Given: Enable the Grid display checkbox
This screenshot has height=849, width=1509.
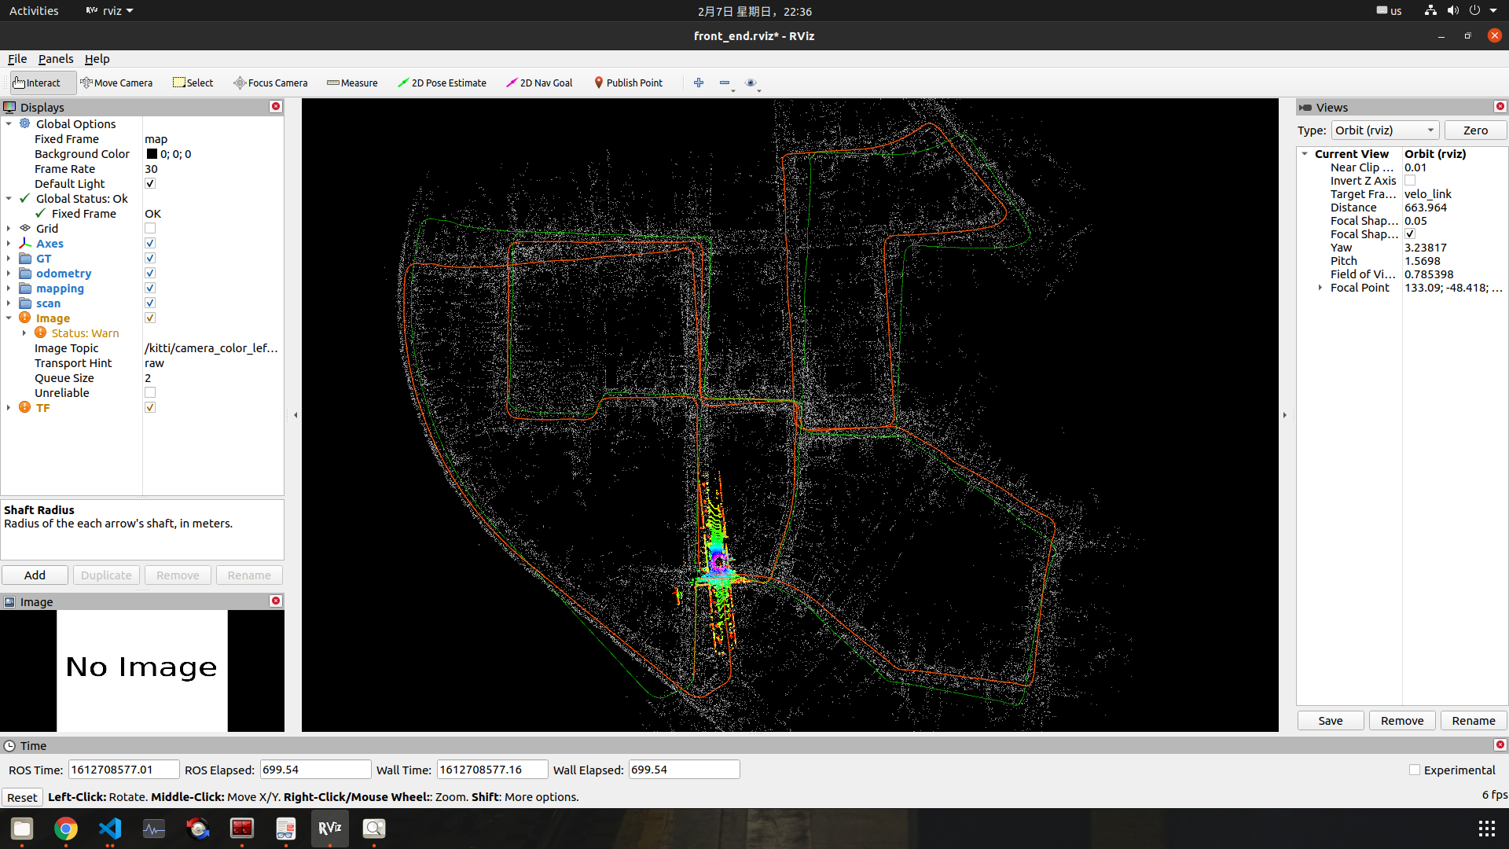Looking at the screenshot, I should pos(150,229).
